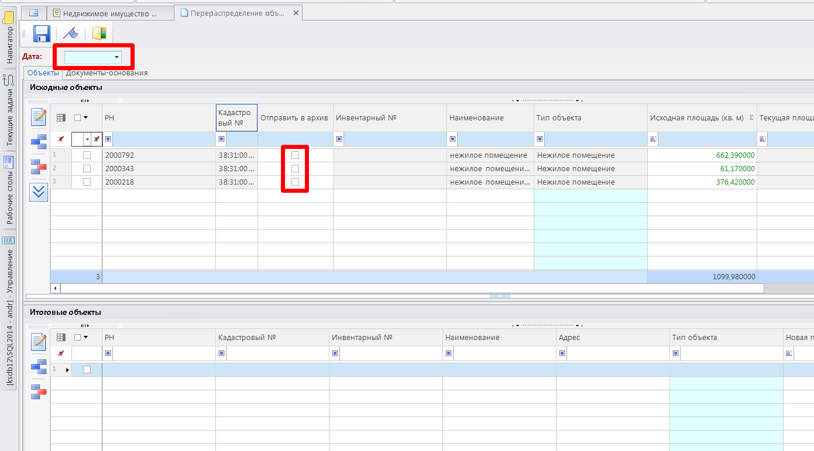Open column chooser in Исходные объекты grid
814x451 pixels.
(61, 117)
